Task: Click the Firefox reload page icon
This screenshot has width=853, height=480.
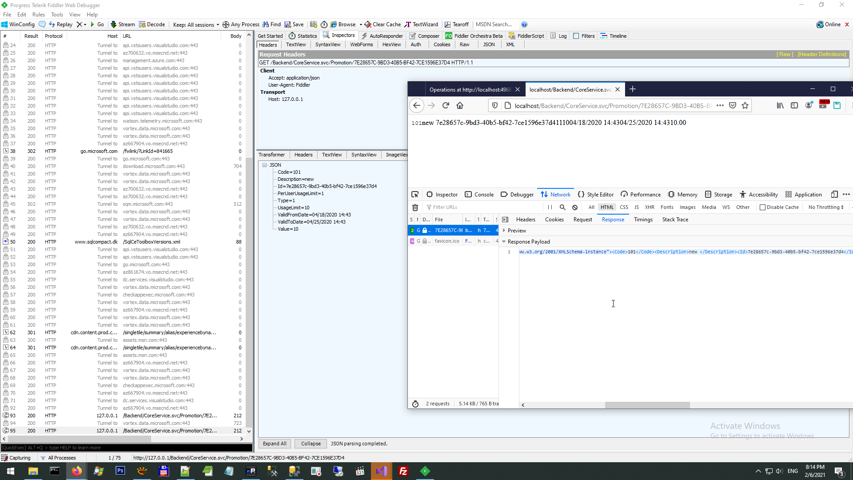Action: click(x=446, y=106)
